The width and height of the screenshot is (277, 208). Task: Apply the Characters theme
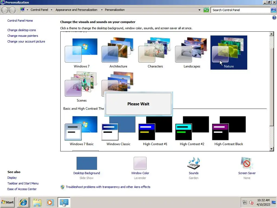point(155,53)
